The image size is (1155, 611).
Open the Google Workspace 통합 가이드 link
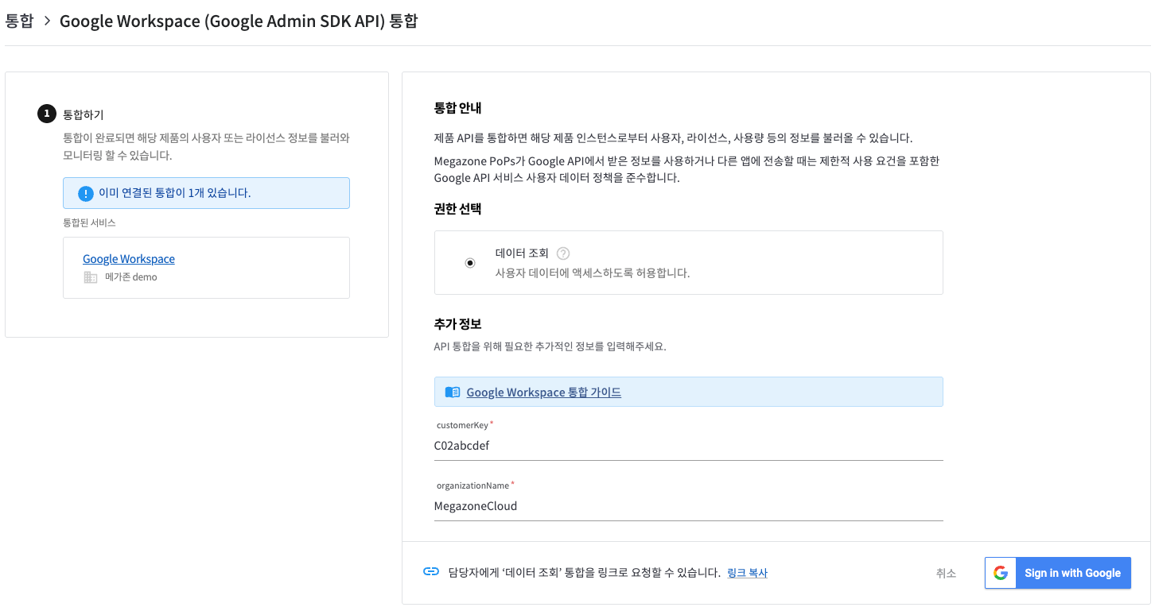coord(543,393)
